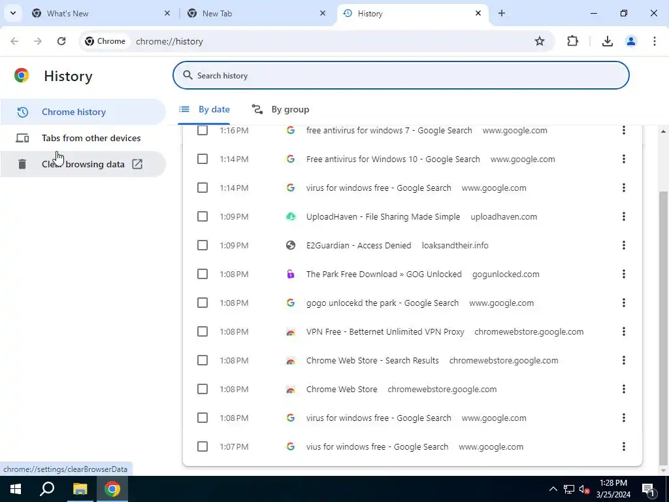Open Chrome Web Store - Search Results link
The image size is (669, 502).
[372, 360]
